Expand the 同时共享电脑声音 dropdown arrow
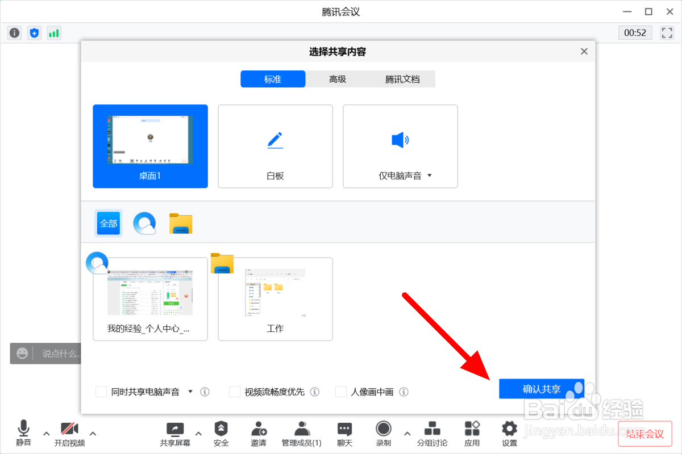The height and width of the screenshot is (454, 682). tap(190, 392)
